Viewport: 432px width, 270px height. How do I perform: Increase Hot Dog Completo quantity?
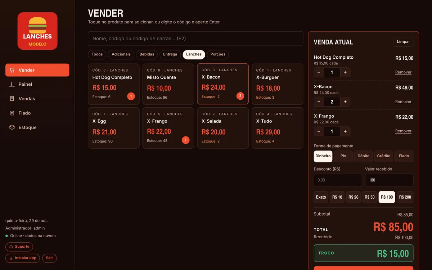coord(345,72)
